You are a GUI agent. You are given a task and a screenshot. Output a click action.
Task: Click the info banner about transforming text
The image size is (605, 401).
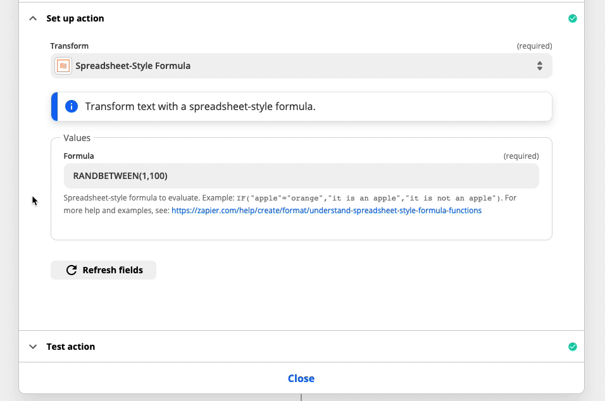301,106
